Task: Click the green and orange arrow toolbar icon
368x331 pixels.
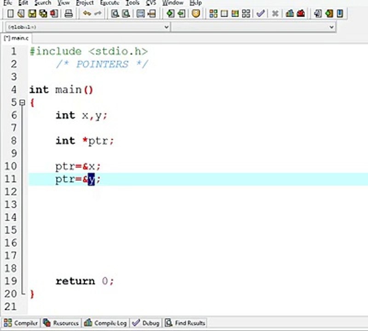Action: 329,13
